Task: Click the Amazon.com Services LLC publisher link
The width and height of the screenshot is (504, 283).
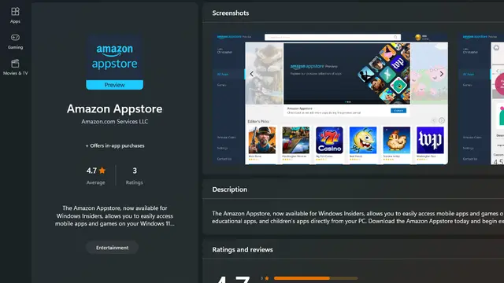Action: click(114, 122)
